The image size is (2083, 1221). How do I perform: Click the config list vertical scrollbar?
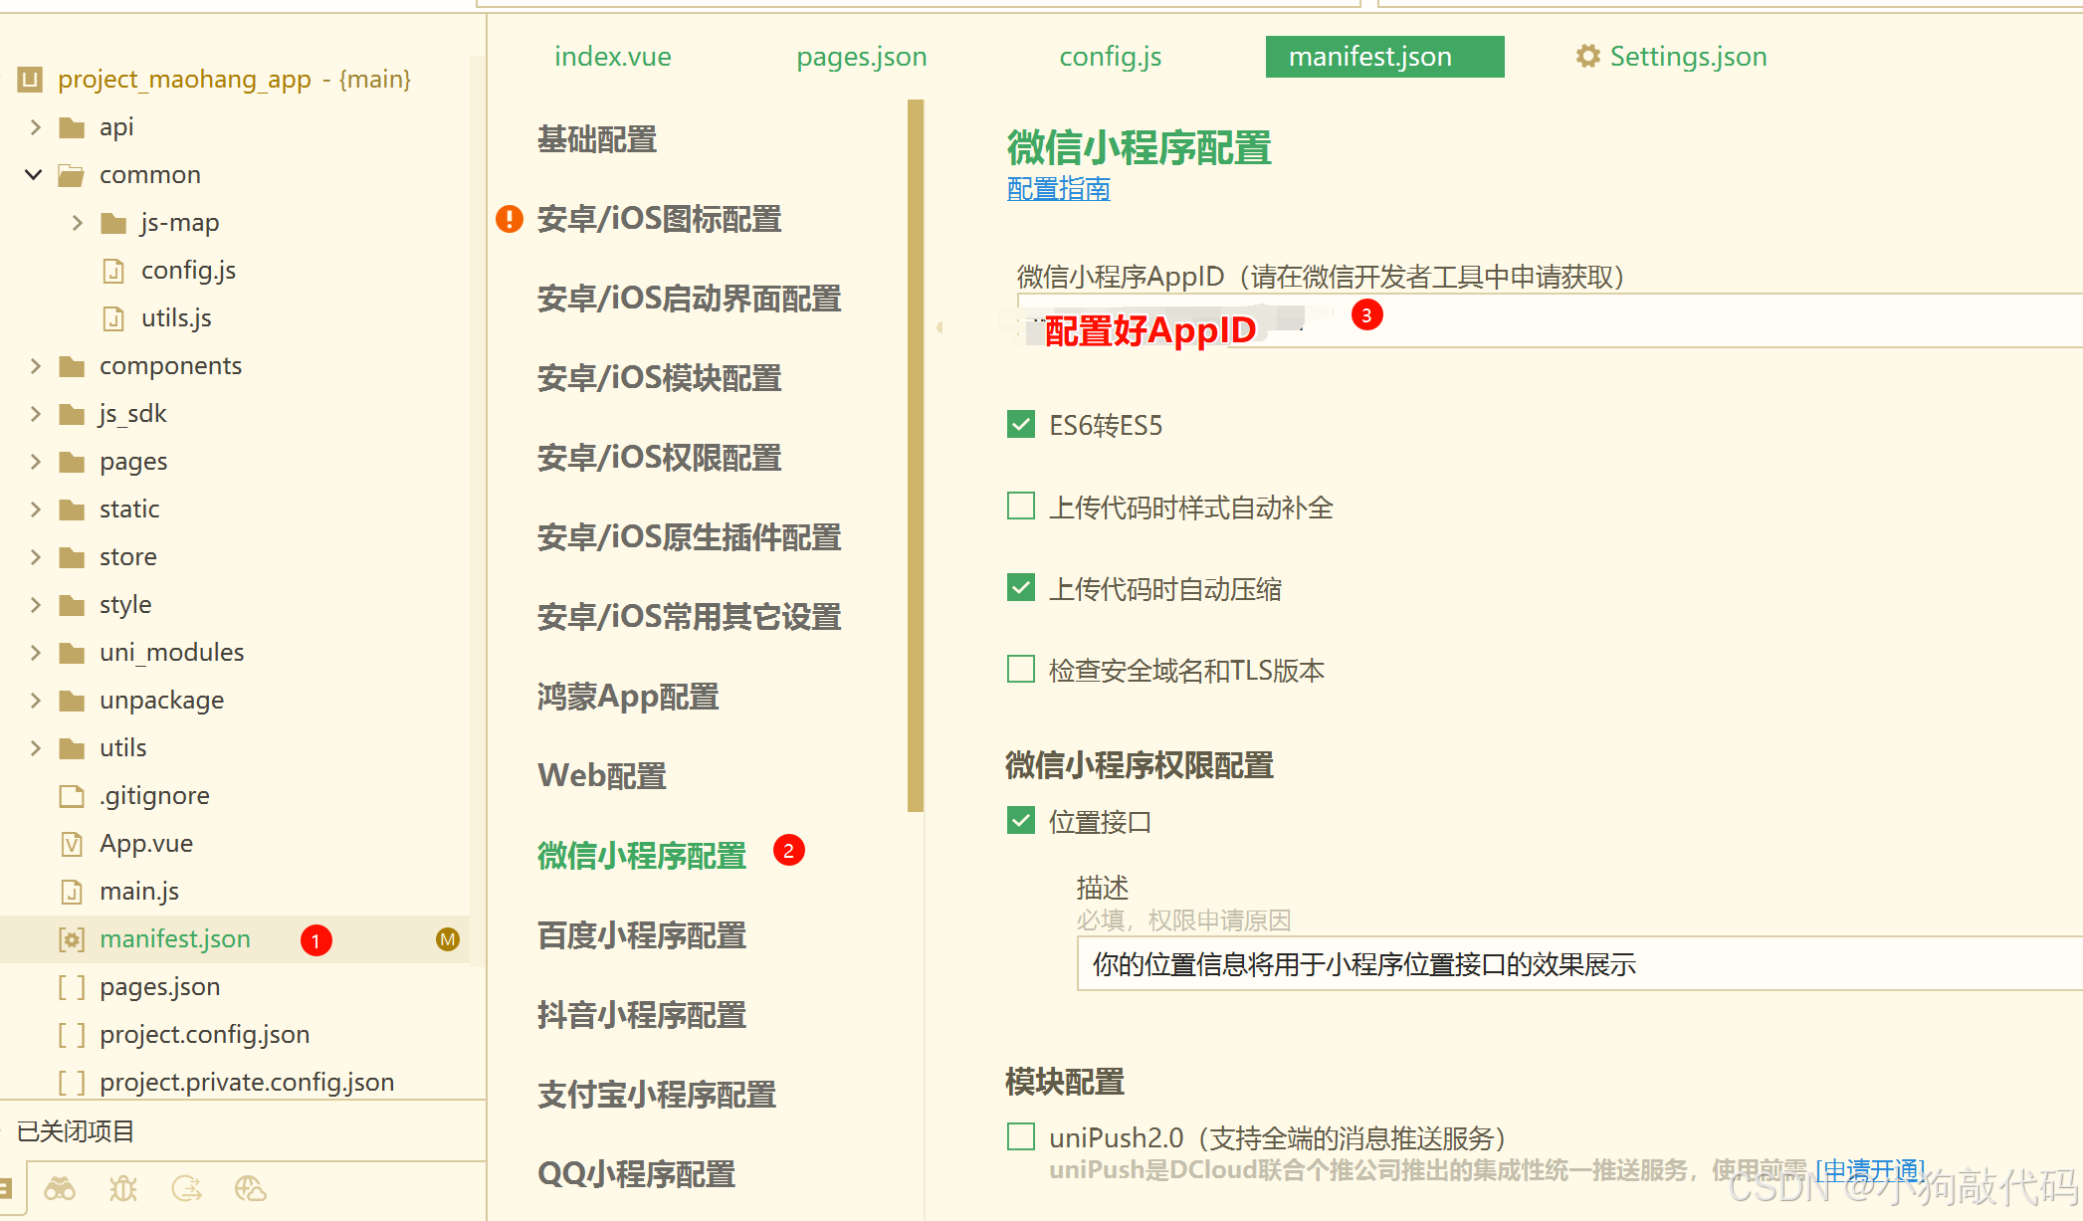click(916, 456)
